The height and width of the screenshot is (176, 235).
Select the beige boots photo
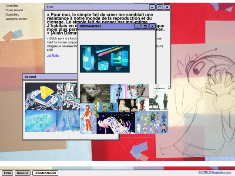coord(128,105)
